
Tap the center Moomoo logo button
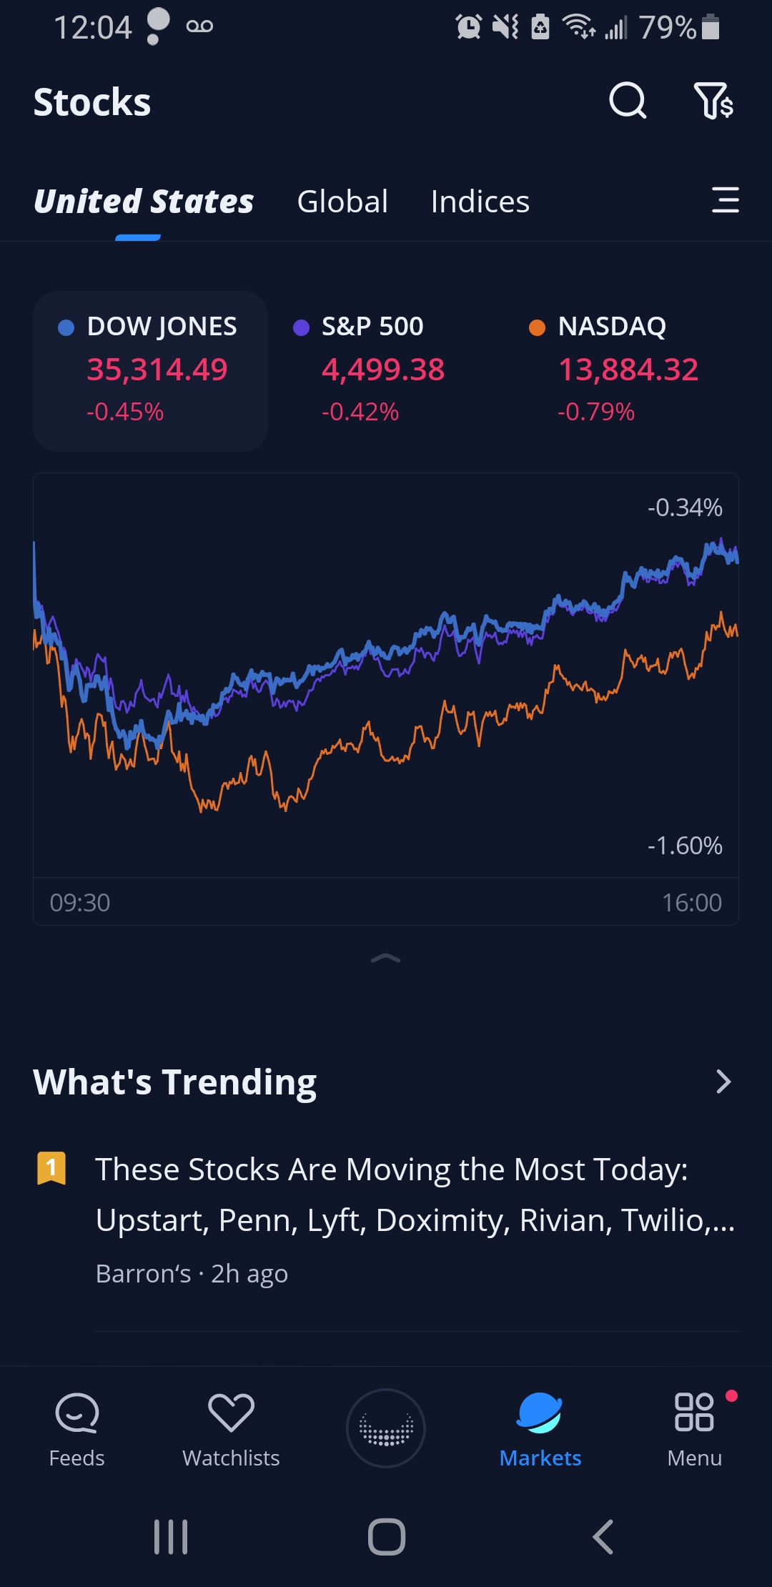[386, 1428]
